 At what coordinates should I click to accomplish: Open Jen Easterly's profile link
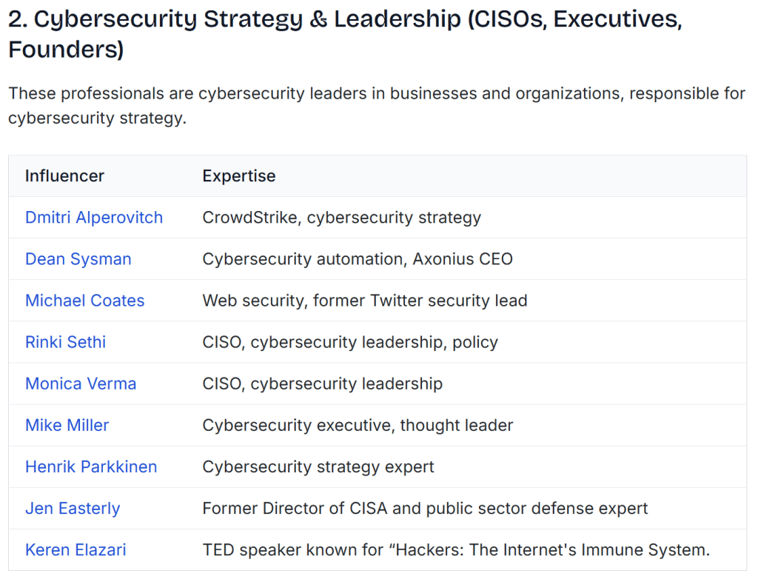(73, 509)
